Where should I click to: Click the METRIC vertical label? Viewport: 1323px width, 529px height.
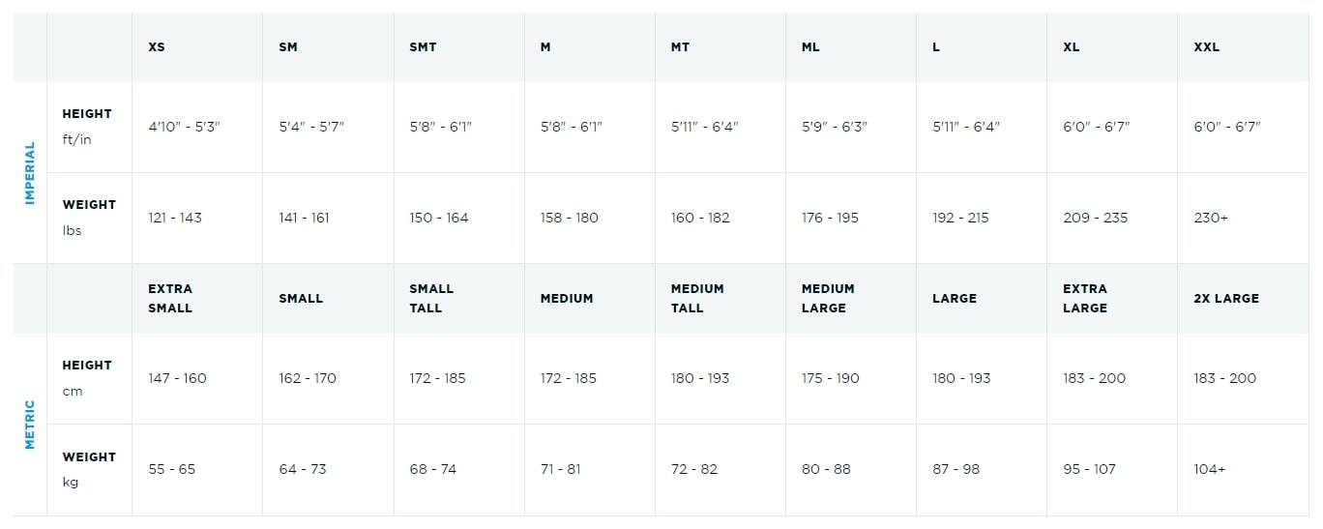click(30, 425)
